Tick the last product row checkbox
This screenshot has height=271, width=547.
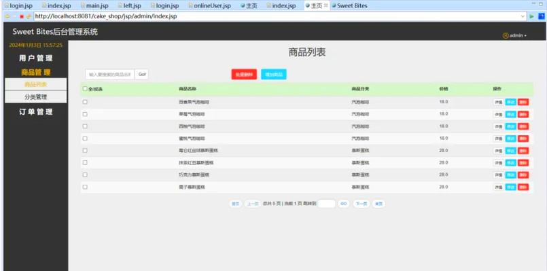pos(85,187)
